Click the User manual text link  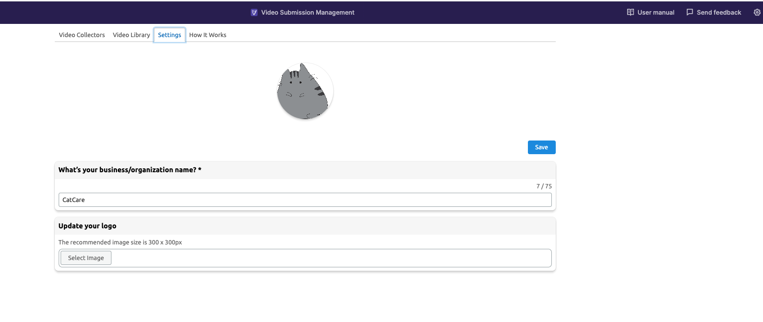(x=655, y=12)
